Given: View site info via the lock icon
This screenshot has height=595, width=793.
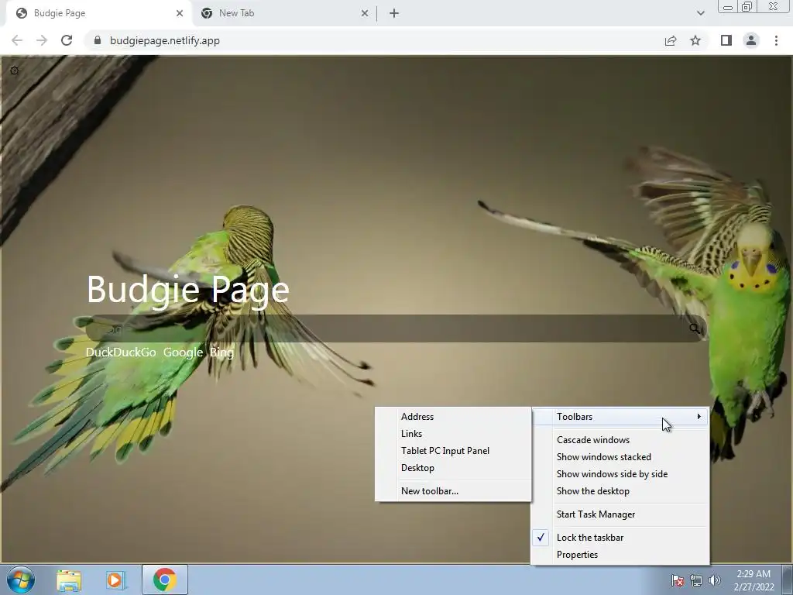Looking at the screenshot, I should [98, 40].
